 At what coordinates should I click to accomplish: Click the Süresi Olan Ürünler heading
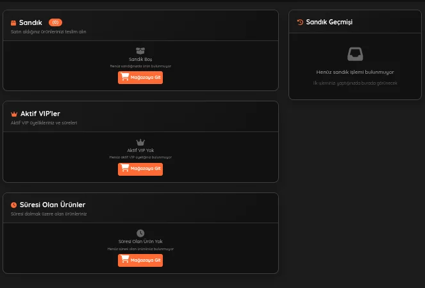point(53,205)
